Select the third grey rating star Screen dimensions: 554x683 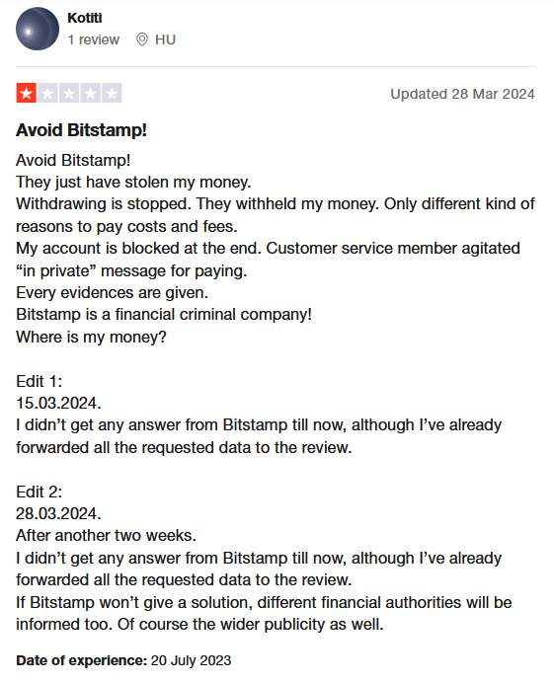(69, 93)
